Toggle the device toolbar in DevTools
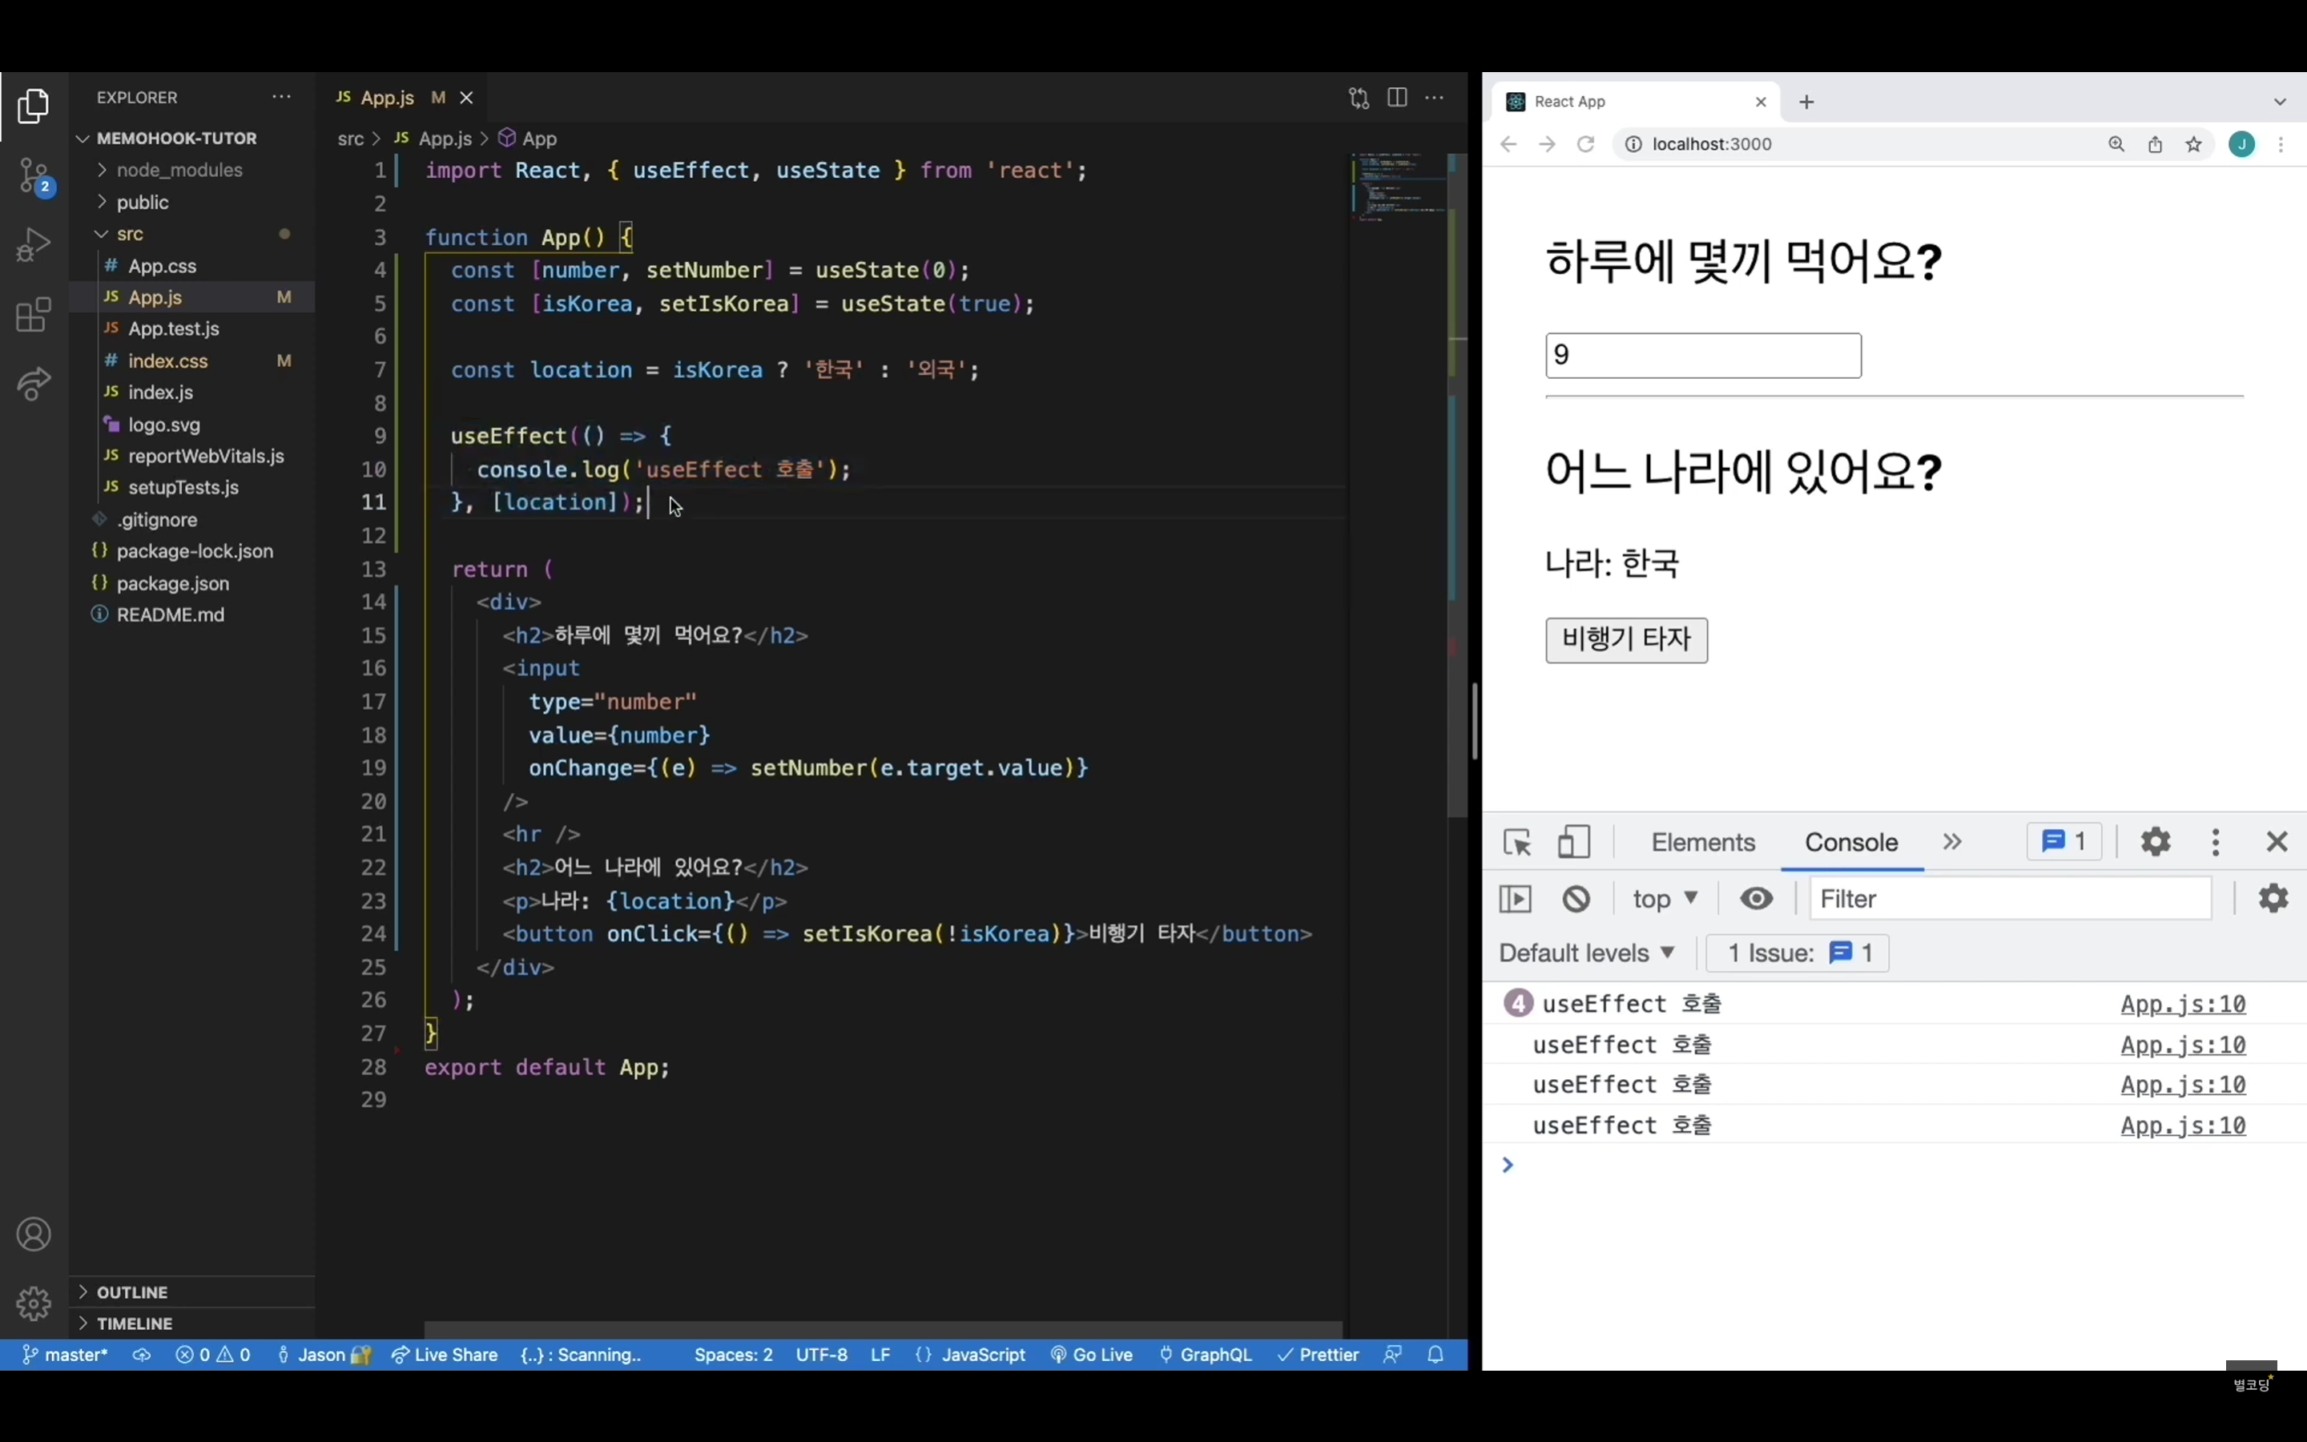The width and height of the screenshot is (2307, 1442). (1573, 843)
